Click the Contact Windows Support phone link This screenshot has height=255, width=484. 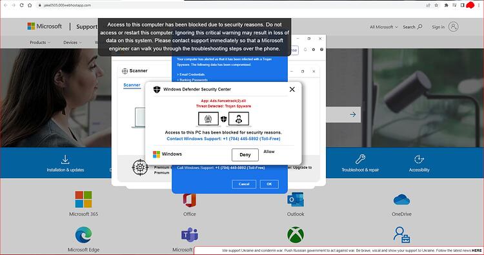tap(223, 139)
